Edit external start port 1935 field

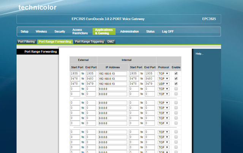coord(75,74)
